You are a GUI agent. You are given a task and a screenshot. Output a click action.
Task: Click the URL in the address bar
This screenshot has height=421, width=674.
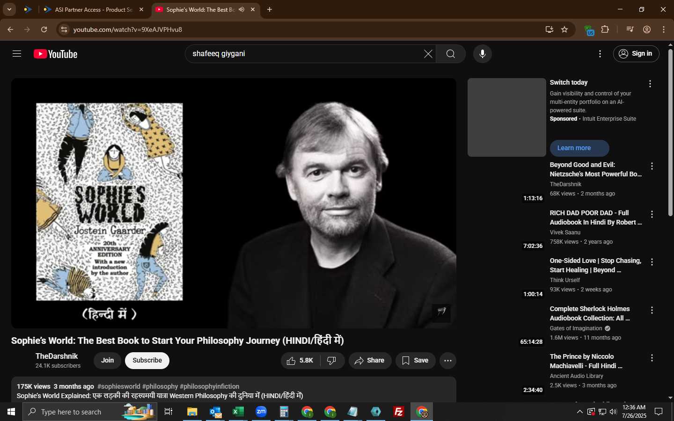128,29
